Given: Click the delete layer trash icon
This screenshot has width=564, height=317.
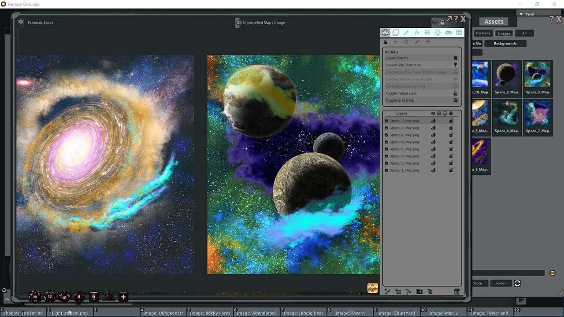Looking at the screenshot, I should click(x=456, y=291).
